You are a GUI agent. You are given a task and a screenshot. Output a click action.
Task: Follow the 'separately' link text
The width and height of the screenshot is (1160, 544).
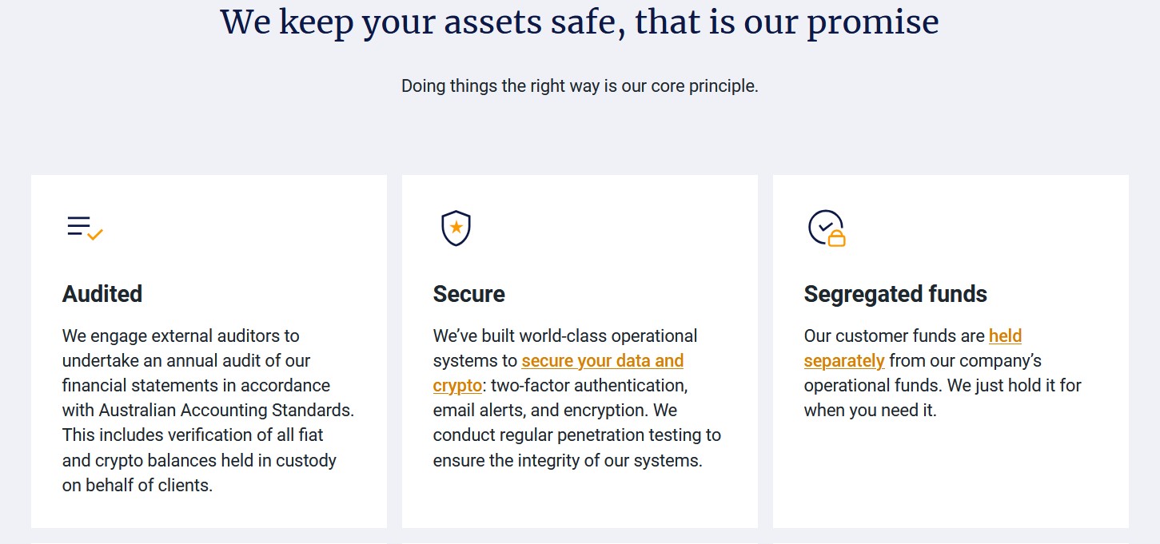point(844,360)
